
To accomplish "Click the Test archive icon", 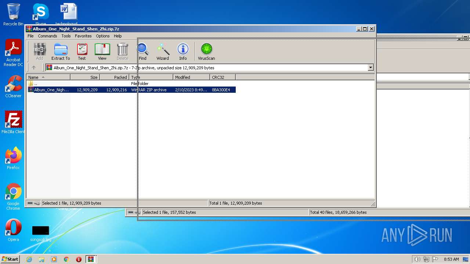I will (82, 52).
